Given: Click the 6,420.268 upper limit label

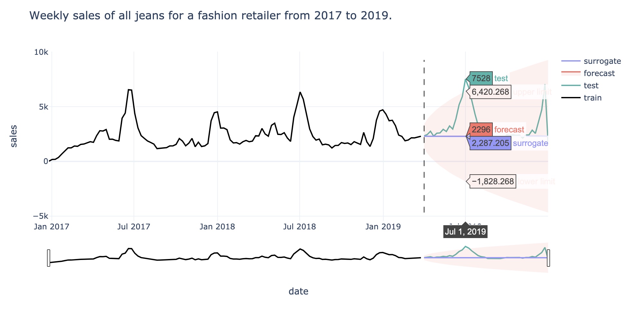Looking at the screenshot, I should [x=490, y=92].
